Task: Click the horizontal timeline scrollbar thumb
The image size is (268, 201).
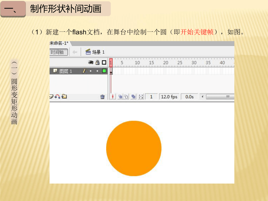Action: coord(220,97)
